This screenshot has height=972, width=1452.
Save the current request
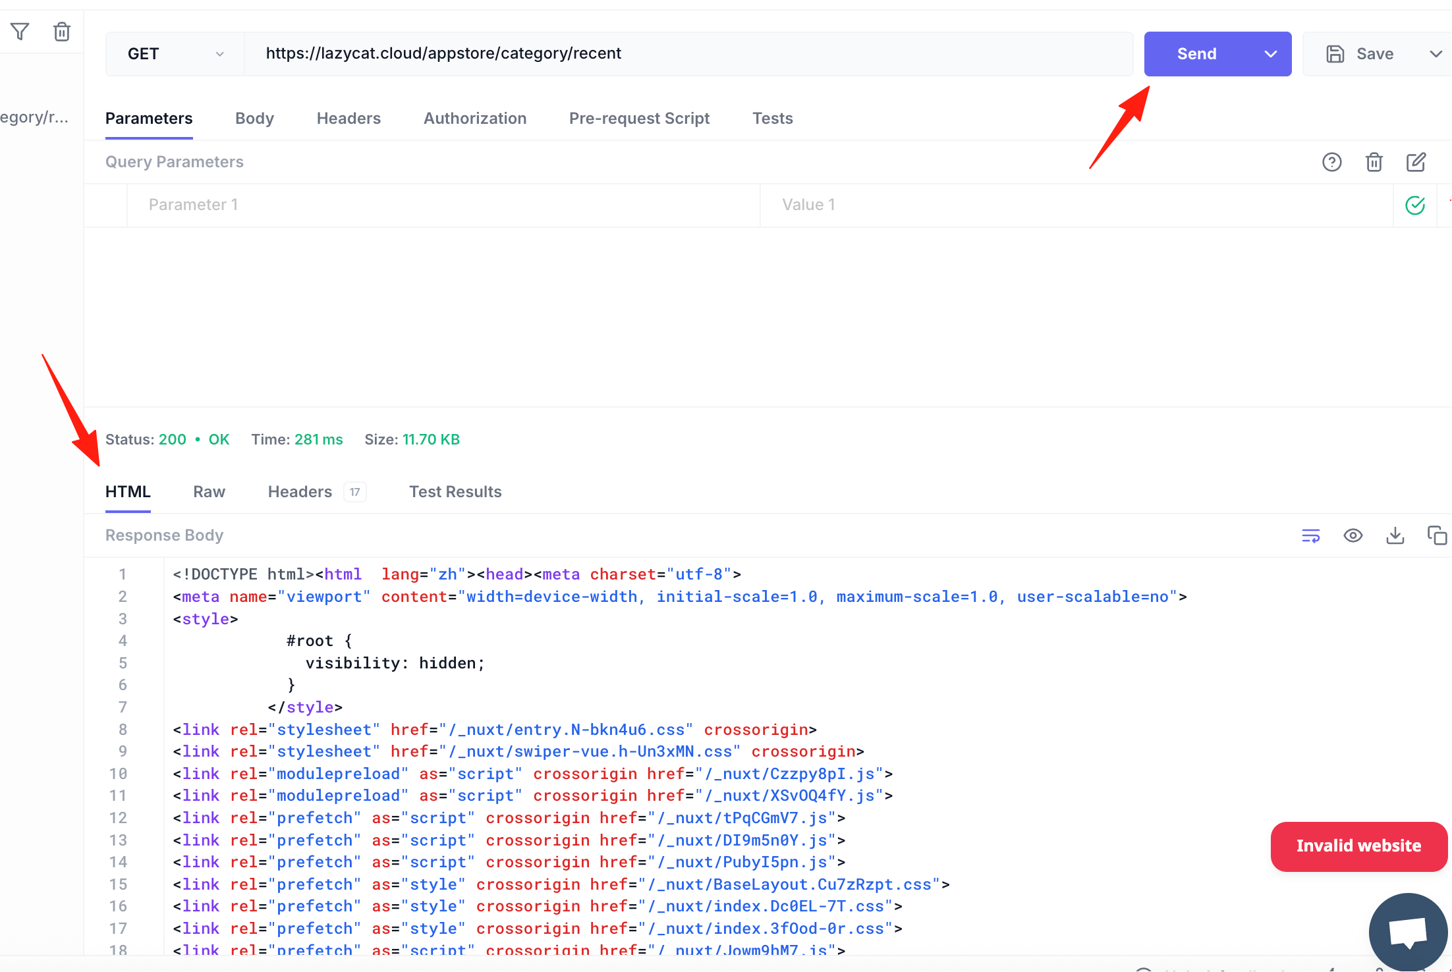pos(1360,54)
